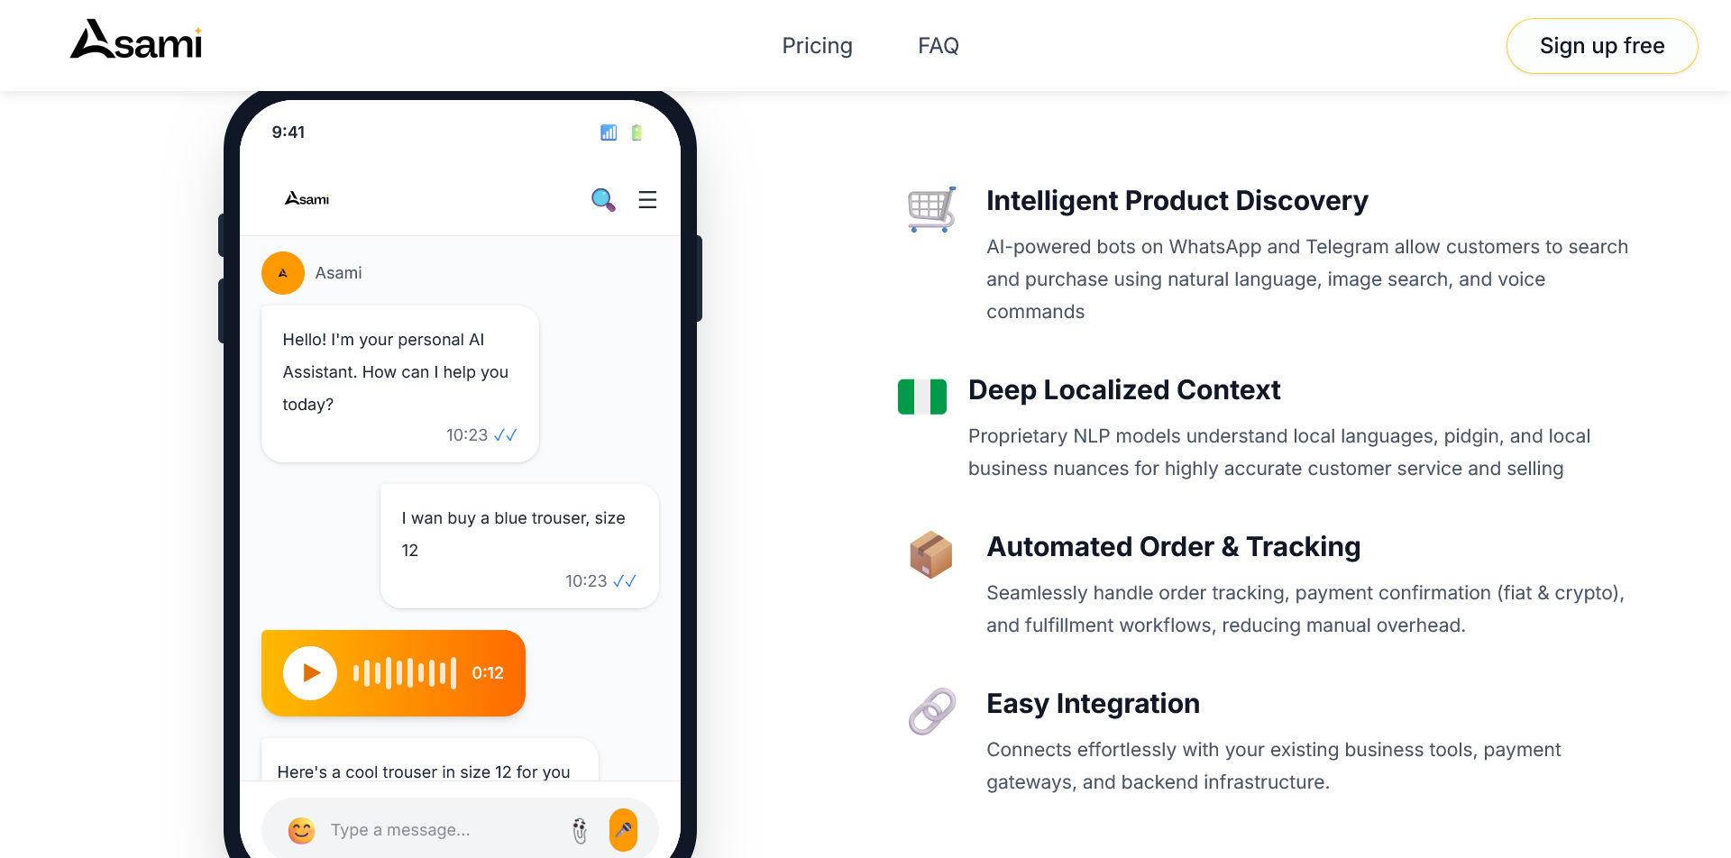Click the paperclip attachment icon

580,830
